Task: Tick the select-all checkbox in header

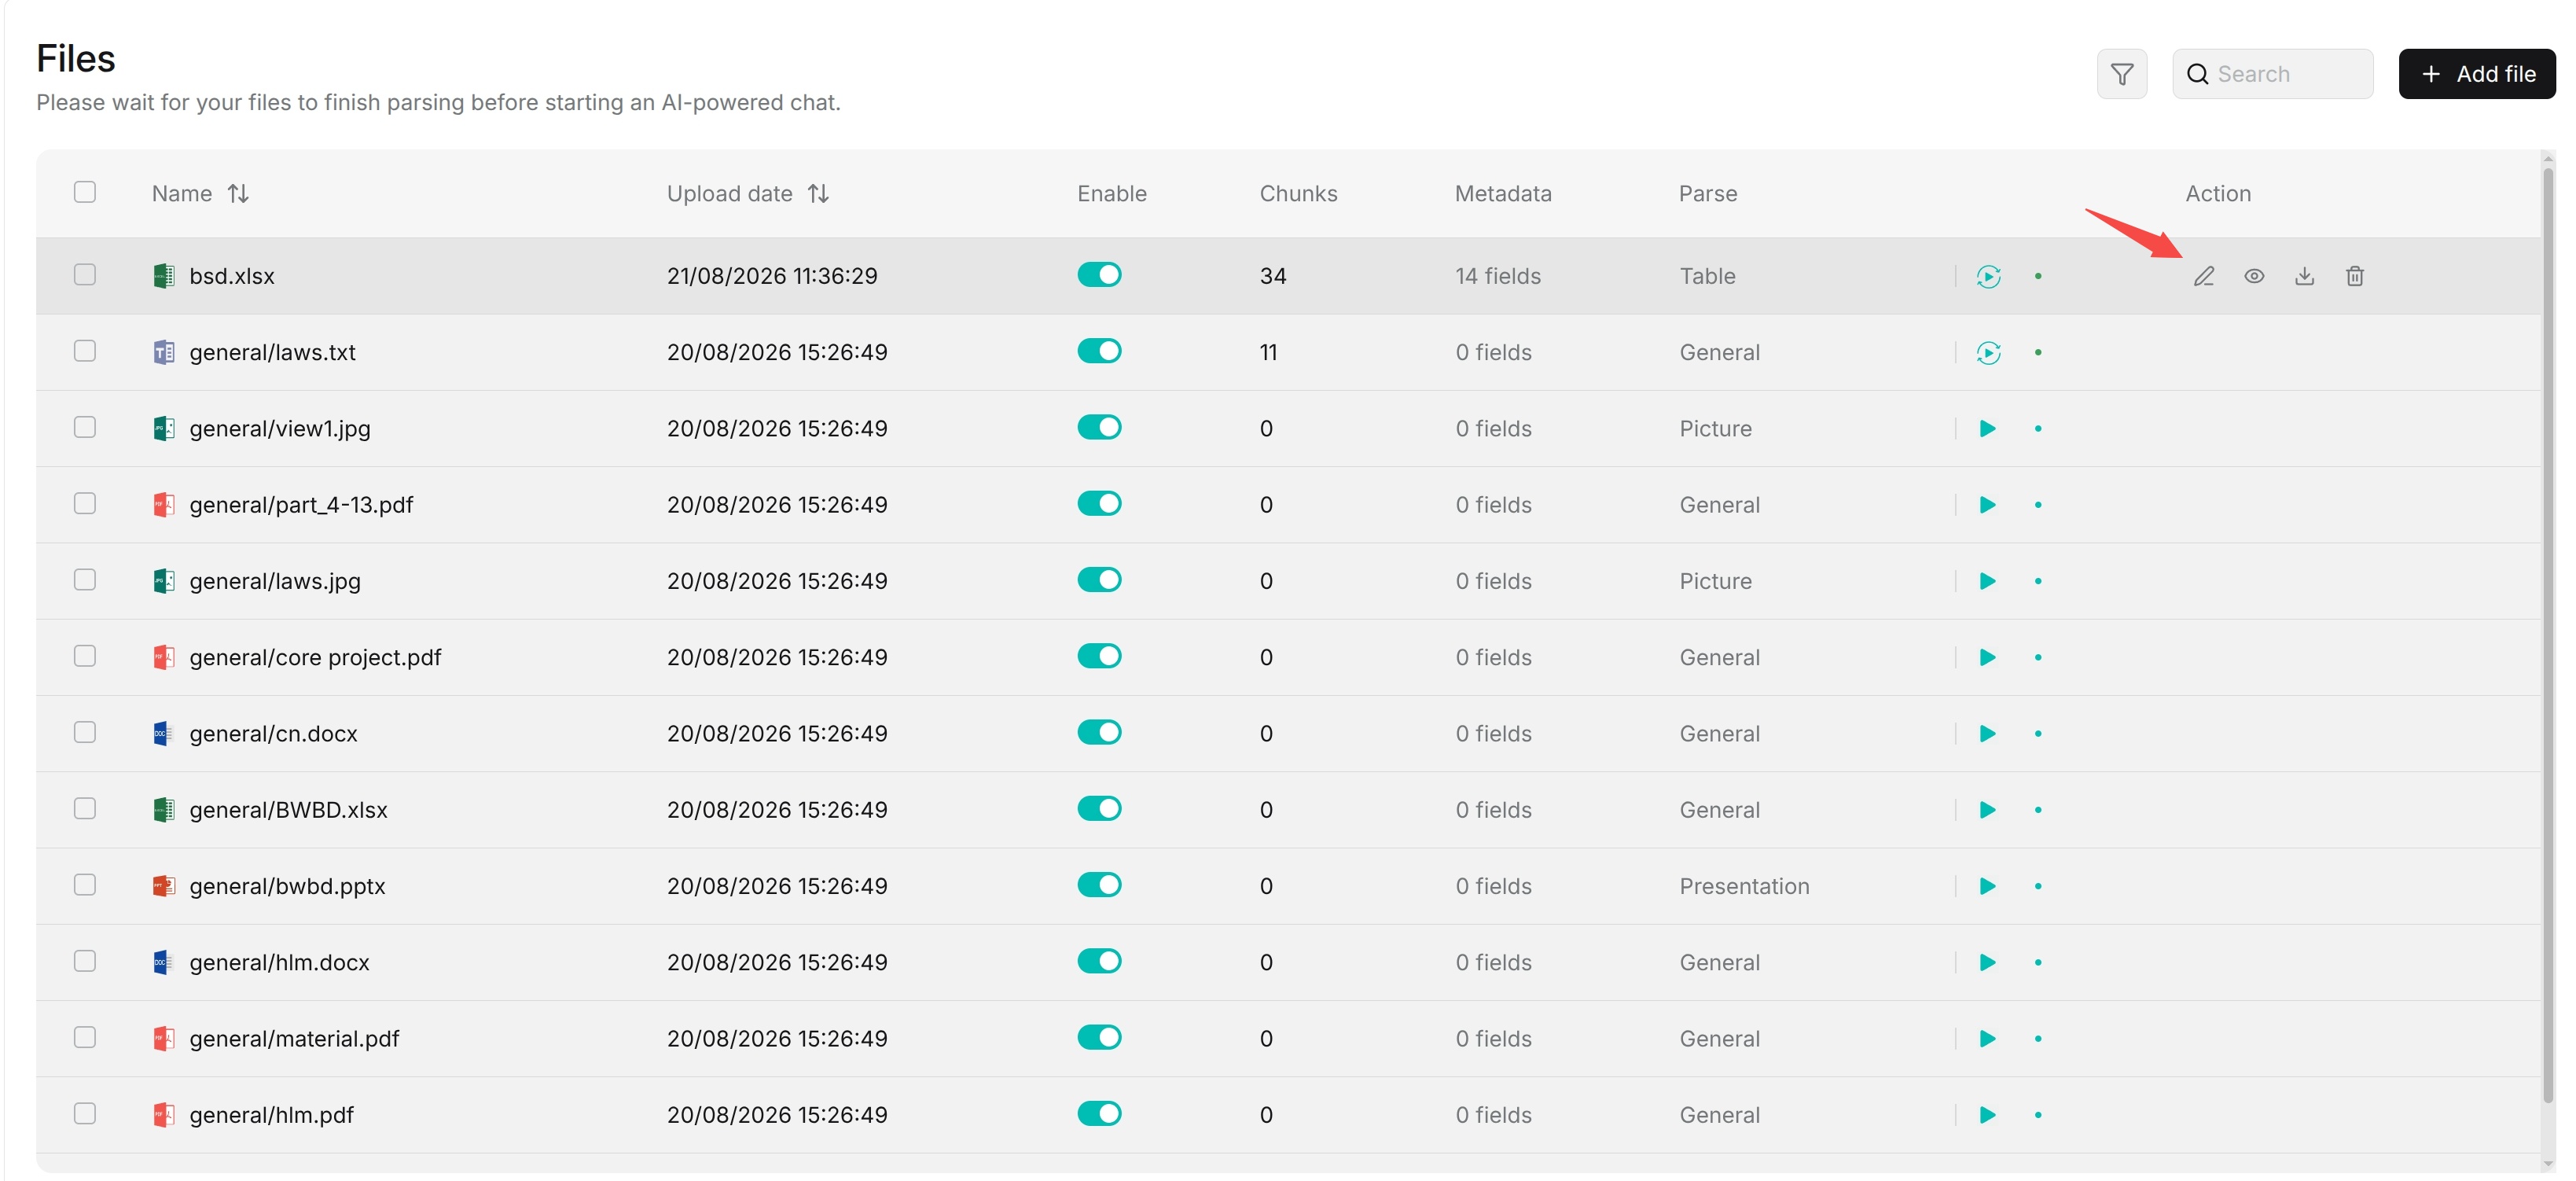Action: [x=85, y=192]
